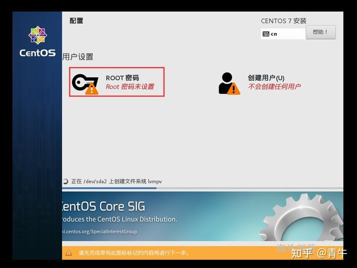This screenshot has width=357, height=268.
Task: Click the 配置 page title
Action: [x=76, y=21]
